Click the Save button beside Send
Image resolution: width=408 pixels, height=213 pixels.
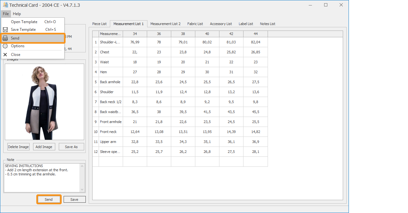pyautogui.click(x=74, y=200)
